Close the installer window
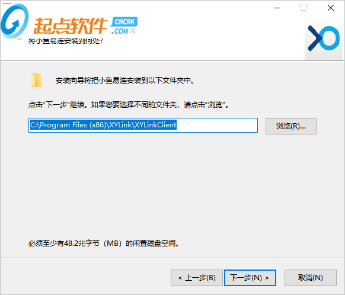 pyautogui.click(x=331, y=8)
